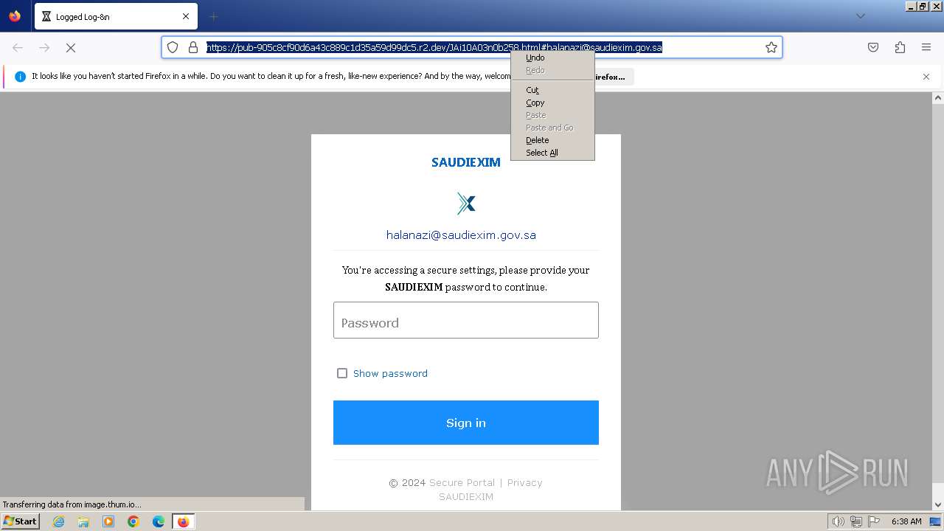Open Save to Pocket icon

click(873, 47)
